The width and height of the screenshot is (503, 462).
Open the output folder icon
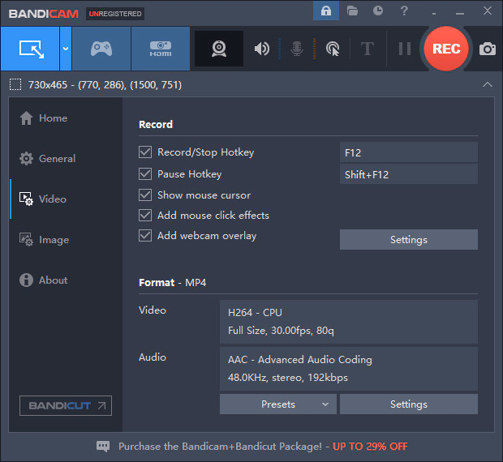pos(352,11)
